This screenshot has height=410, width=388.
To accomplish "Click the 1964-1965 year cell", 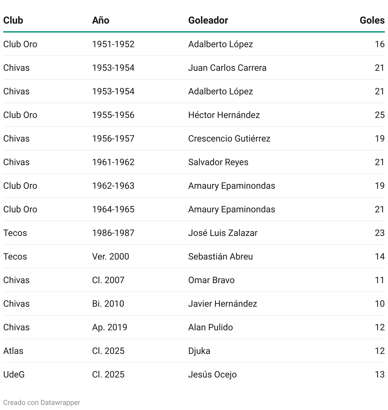I will click(114, 209).
